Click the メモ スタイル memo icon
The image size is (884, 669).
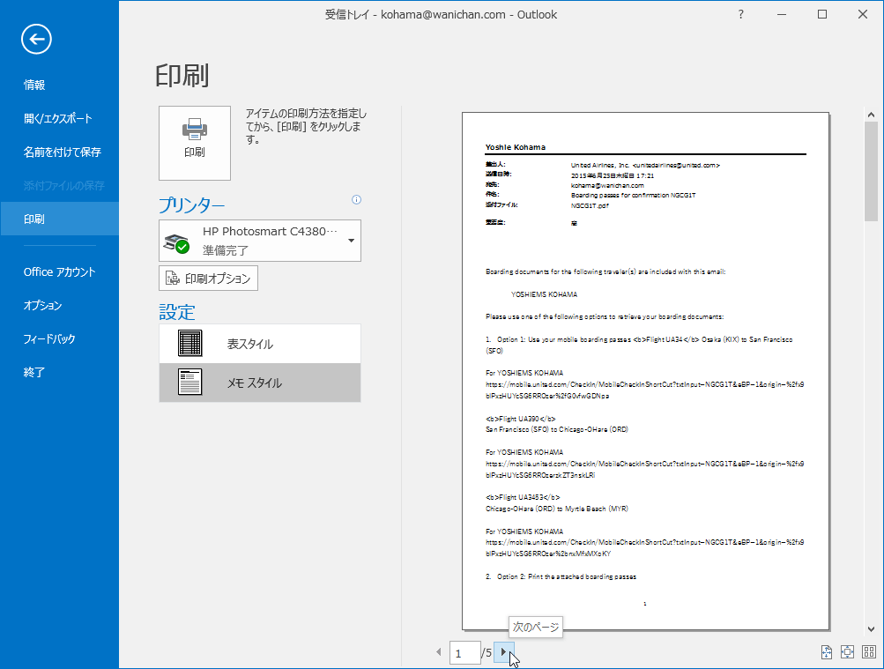click(190, 383)
